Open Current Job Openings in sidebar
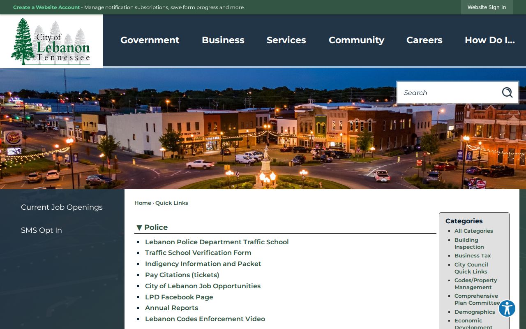 tap(62, 207)
